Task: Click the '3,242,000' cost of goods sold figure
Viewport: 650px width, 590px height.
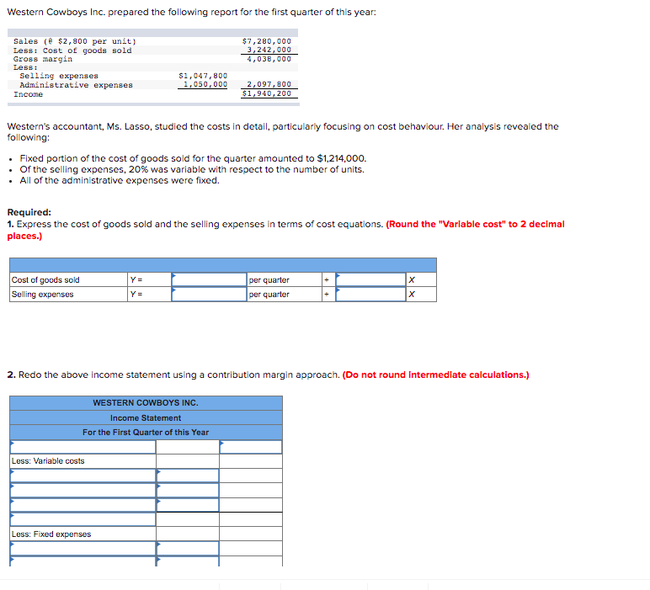Action: [x=269, y=50]
